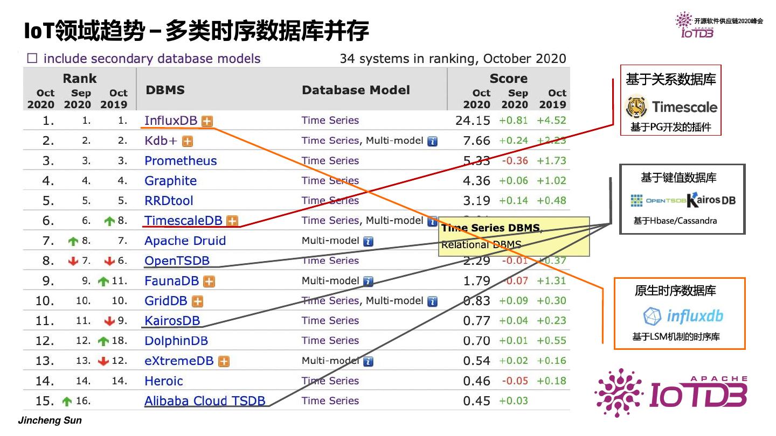The image size is (776, 436).
Task: Visit the Apache Druid link
Action: click(x=185, y=241)
